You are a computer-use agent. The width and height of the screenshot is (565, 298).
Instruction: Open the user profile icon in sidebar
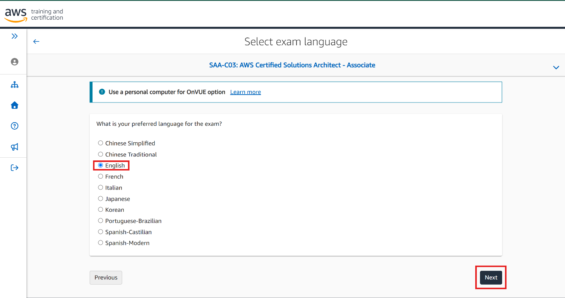pyautogui.click(x=15, y=61)
